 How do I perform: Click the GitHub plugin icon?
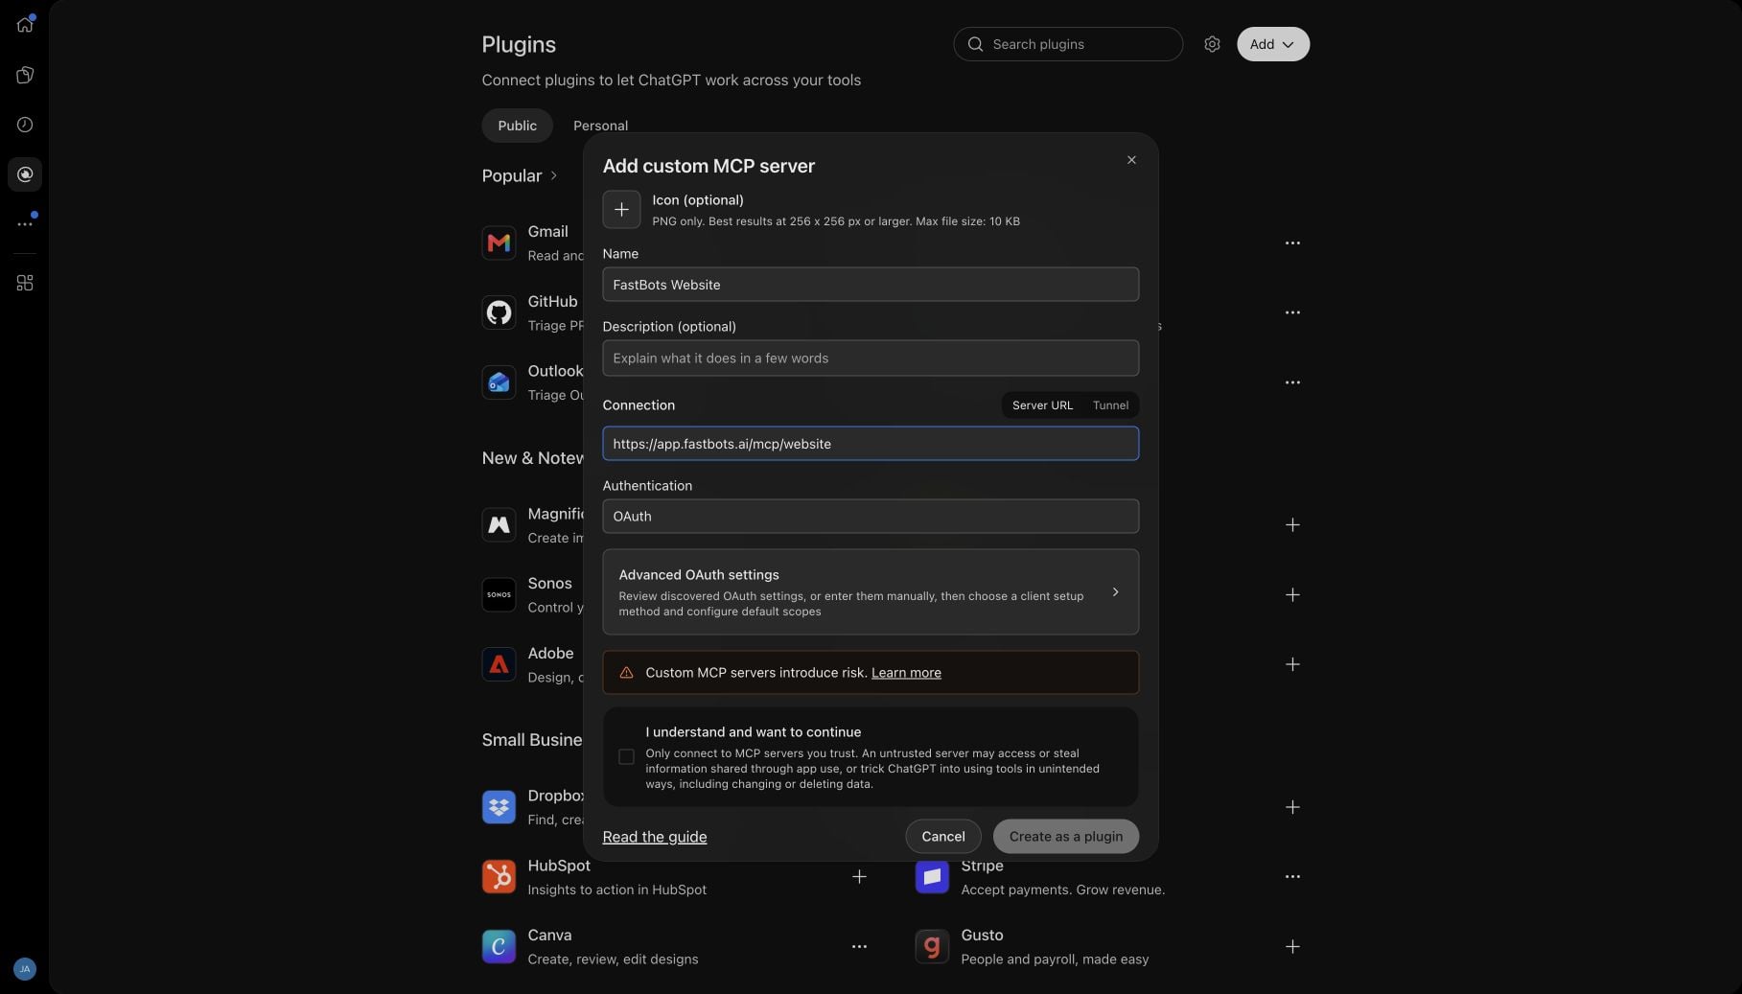coord(499,312)
